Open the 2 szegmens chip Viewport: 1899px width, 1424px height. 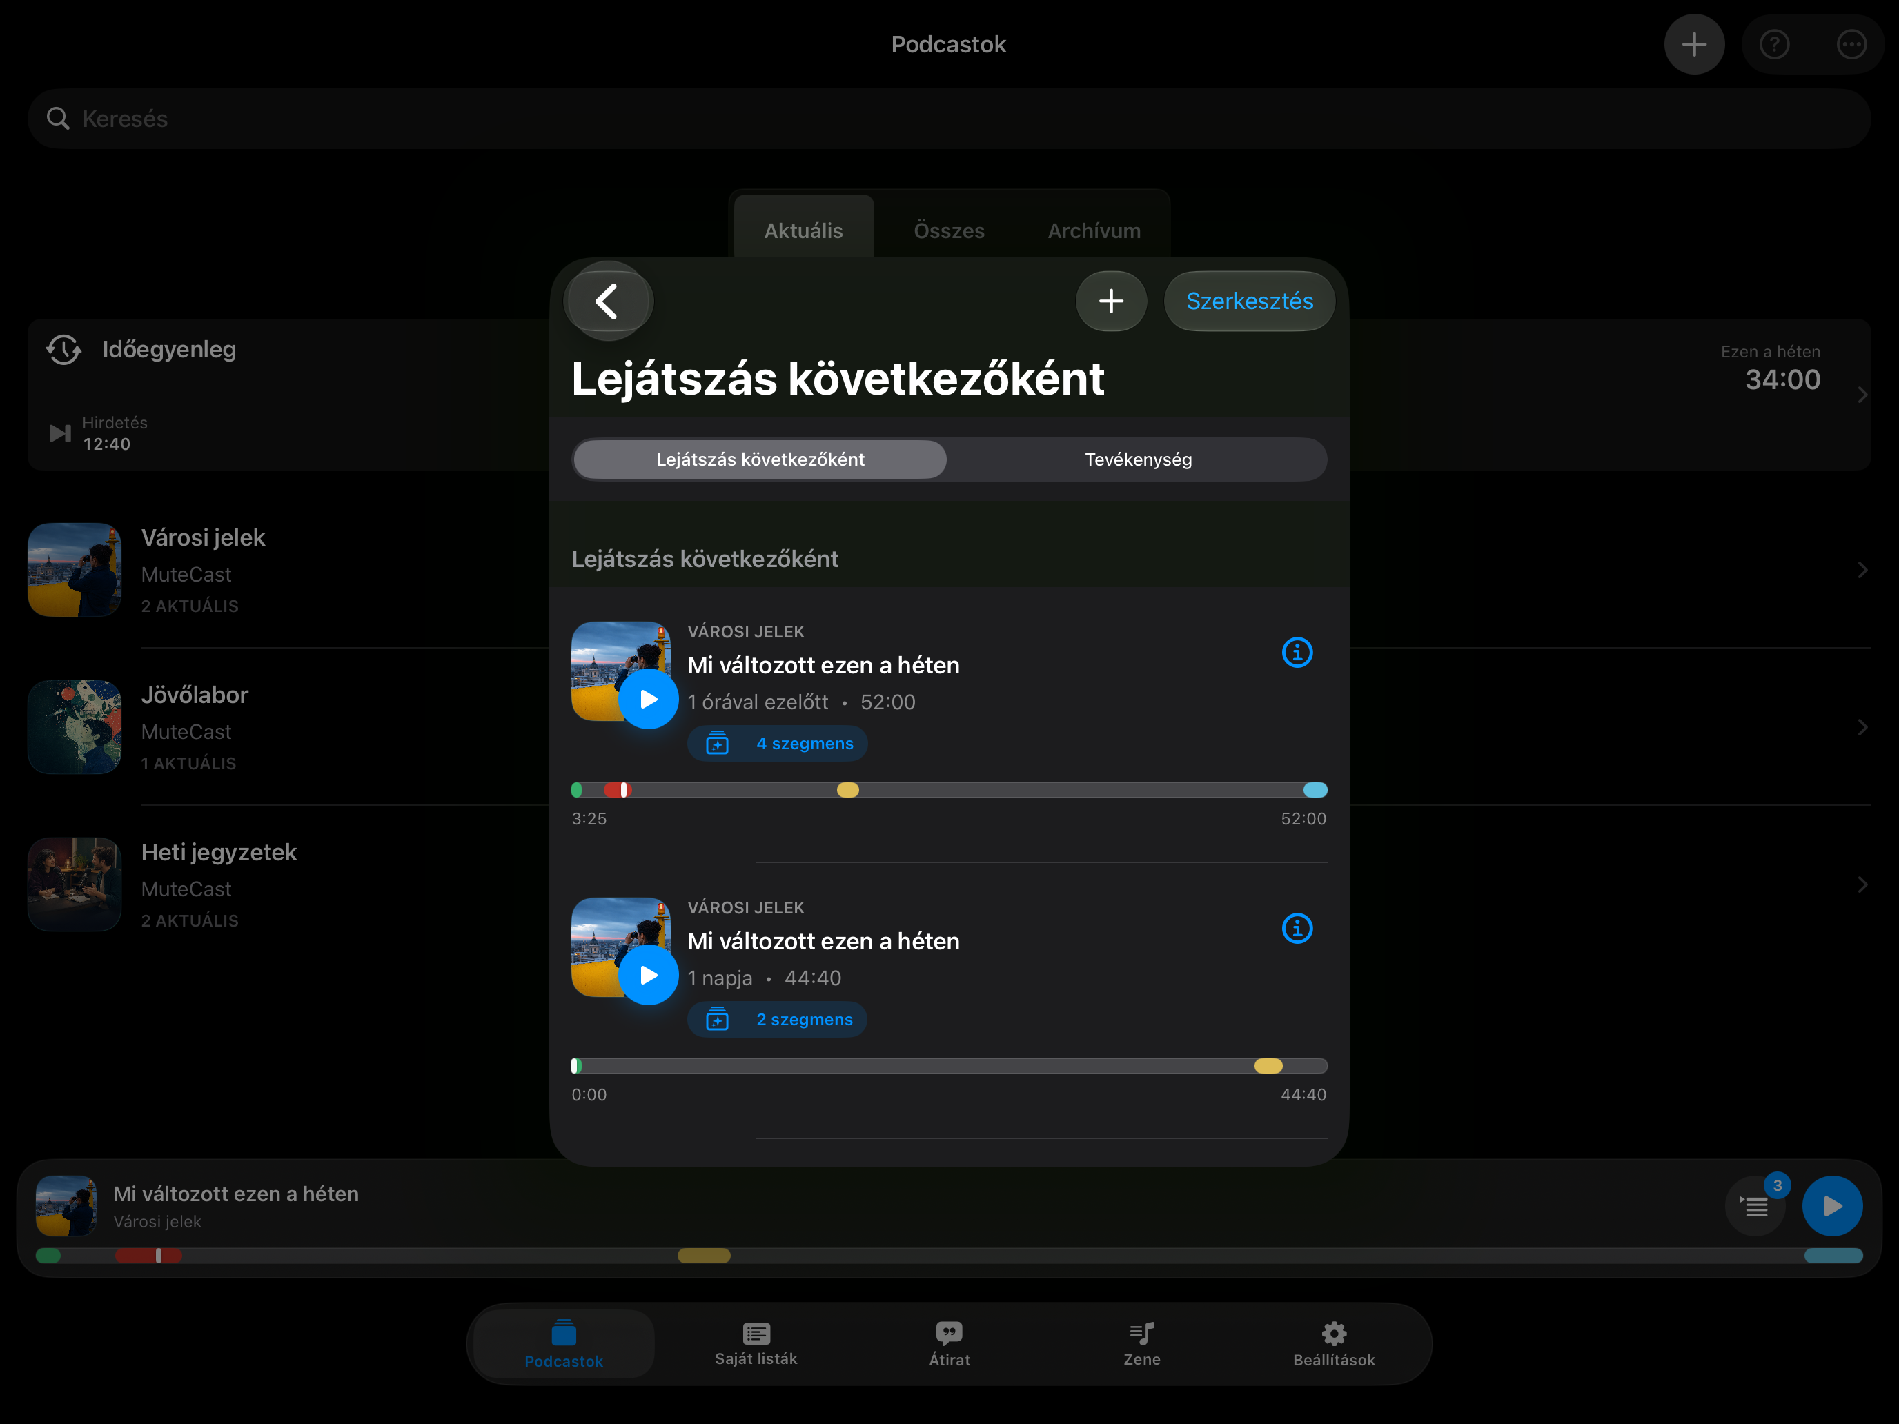point(777,1020)
